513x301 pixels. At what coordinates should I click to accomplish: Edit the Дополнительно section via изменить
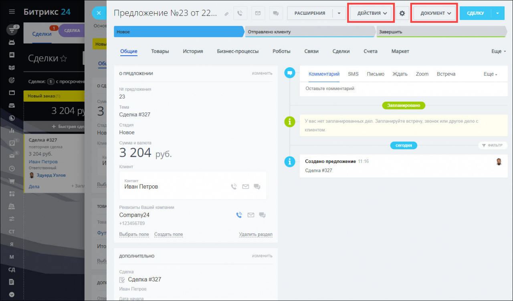262,256
